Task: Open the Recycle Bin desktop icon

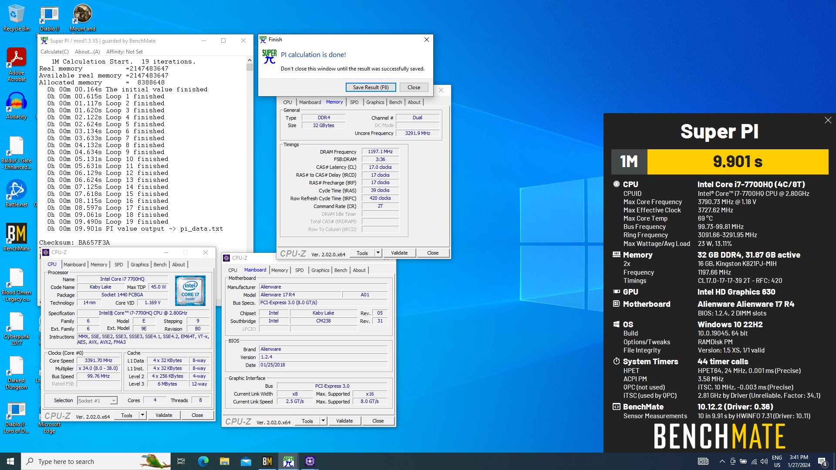Action: click(x=17, y=17)
